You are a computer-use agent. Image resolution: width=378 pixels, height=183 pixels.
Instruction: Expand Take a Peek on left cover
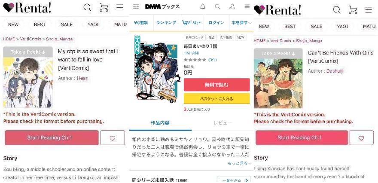point(28,52)
